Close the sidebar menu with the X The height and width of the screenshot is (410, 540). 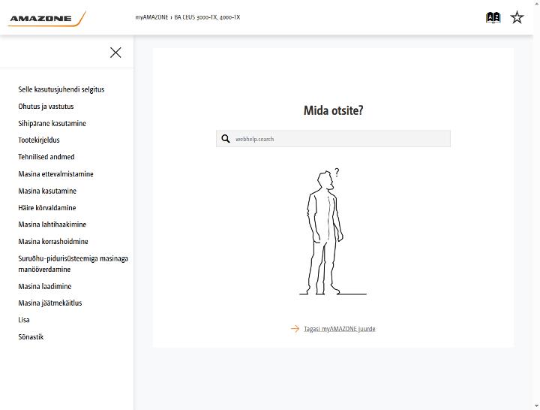click(115, 53)
